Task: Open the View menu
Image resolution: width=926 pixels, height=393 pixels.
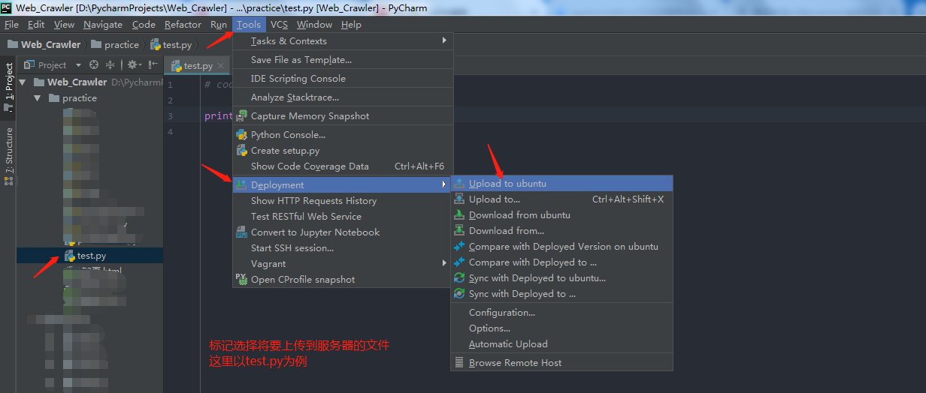Action: tap(65, 25)
